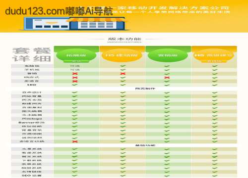
Task: Click the storefront illustration in the banner
Action: coord(75,23)
